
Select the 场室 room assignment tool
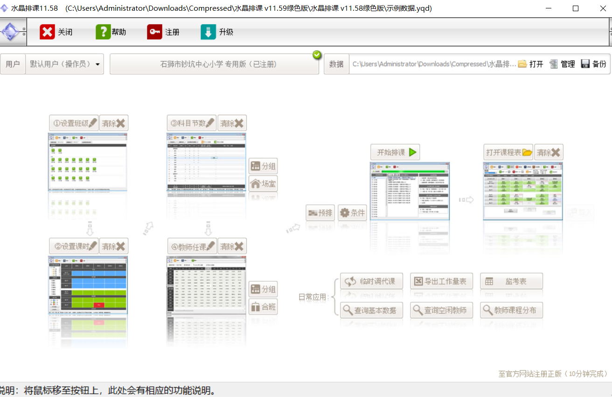pos(263,184)
